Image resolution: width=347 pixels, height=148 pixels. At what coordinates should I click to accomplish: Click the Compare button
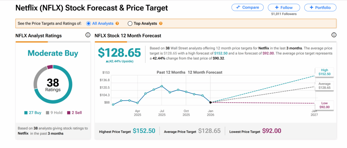(x=247, y=7)
